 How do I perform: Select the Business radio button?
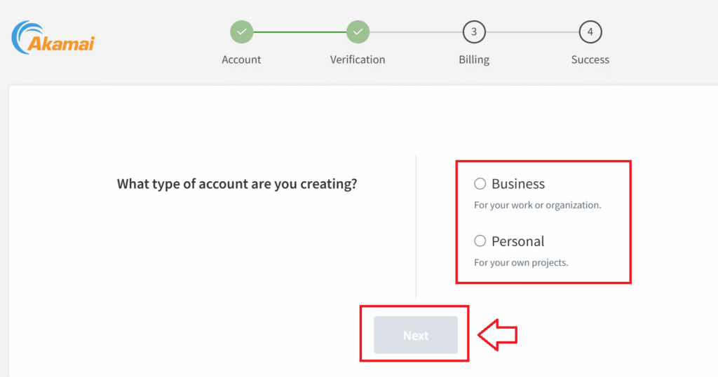click(480, 184)
